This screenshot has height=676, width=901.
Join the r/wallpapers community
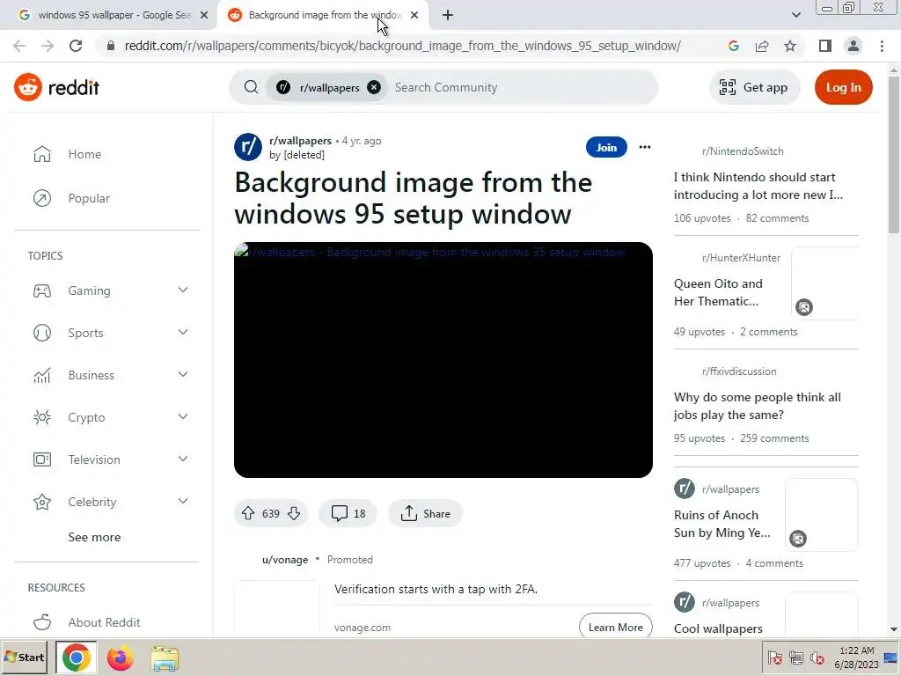pos(606,147)
